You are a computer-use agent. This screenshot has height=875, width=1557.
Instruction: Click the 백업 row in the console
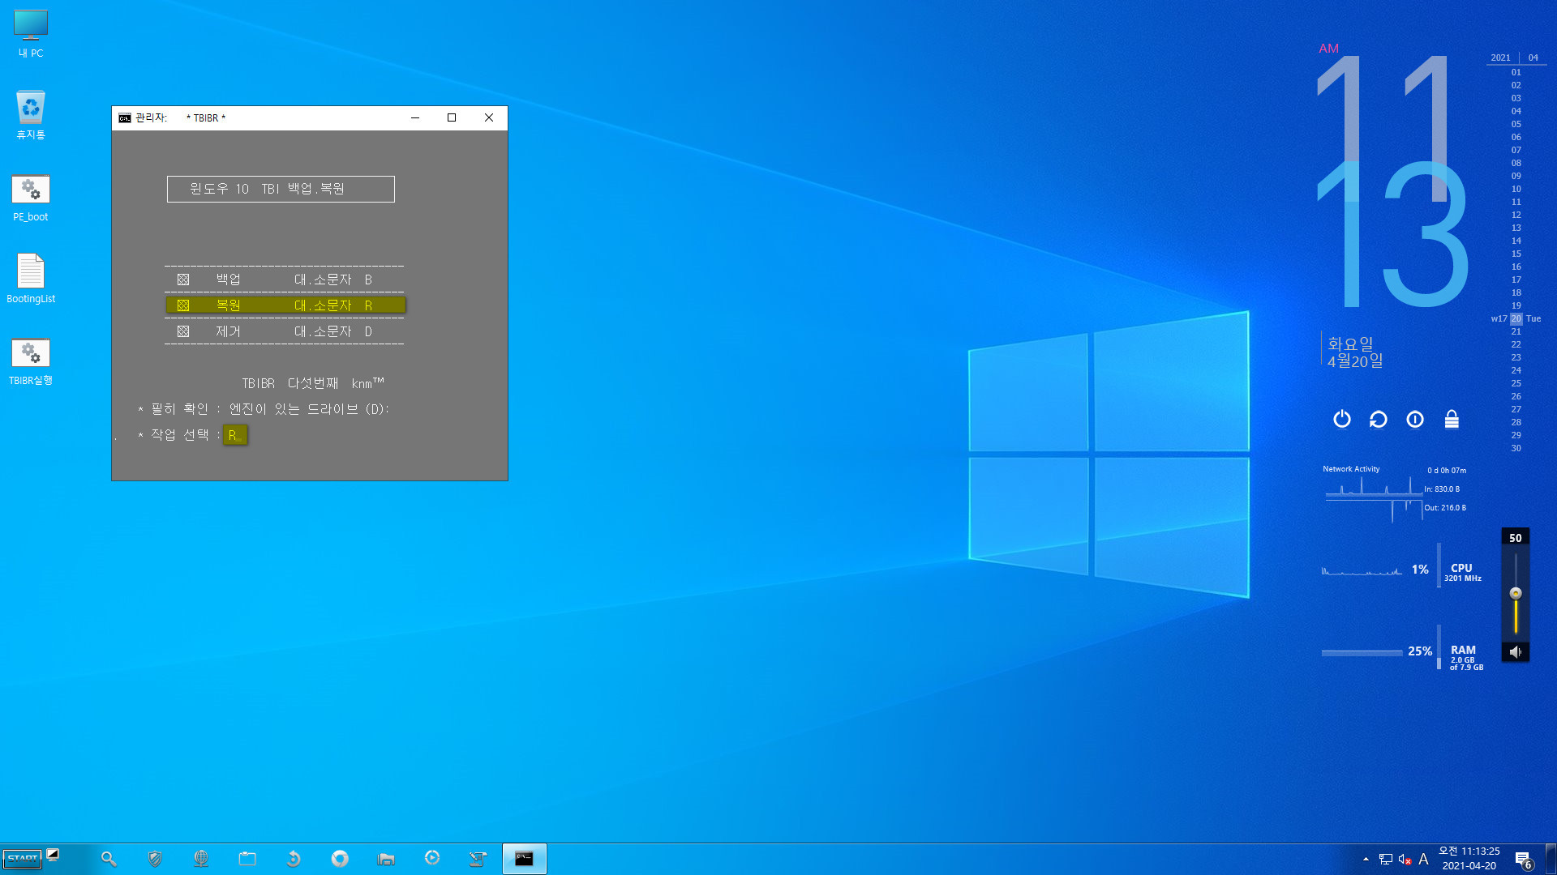click(x=285, y=280)
